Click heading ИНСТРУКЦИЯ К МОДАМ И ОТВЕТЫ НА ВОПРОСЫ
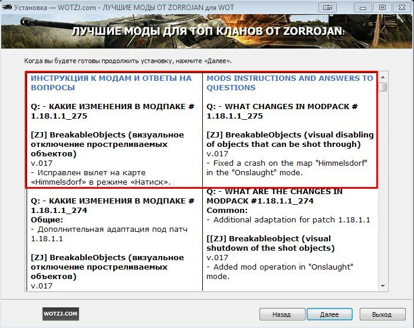 111,83
